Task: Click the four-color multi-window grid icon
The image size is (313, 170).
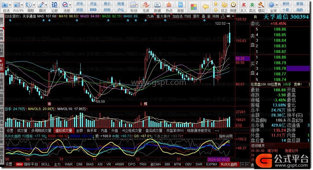Action: (x=194, y=7)
